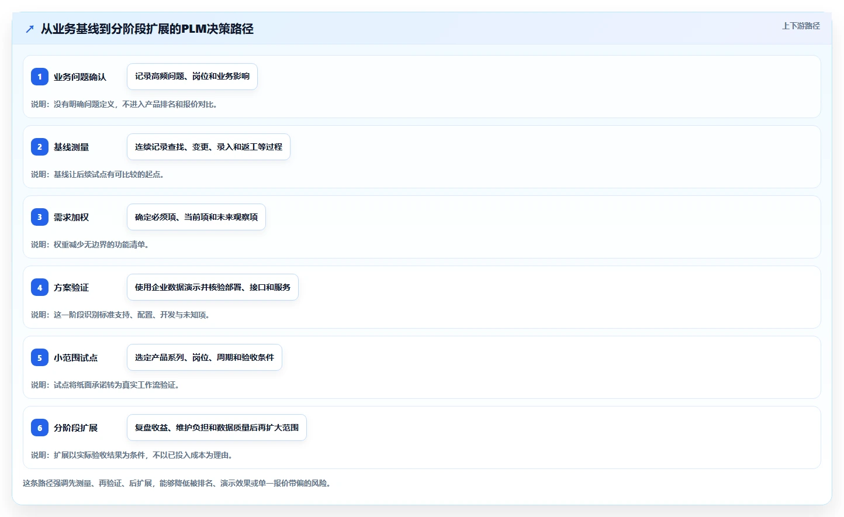
Task: Click the 复盘收益、维护负担和数据质量后再扩大范围 box
Action: (217, 428)
